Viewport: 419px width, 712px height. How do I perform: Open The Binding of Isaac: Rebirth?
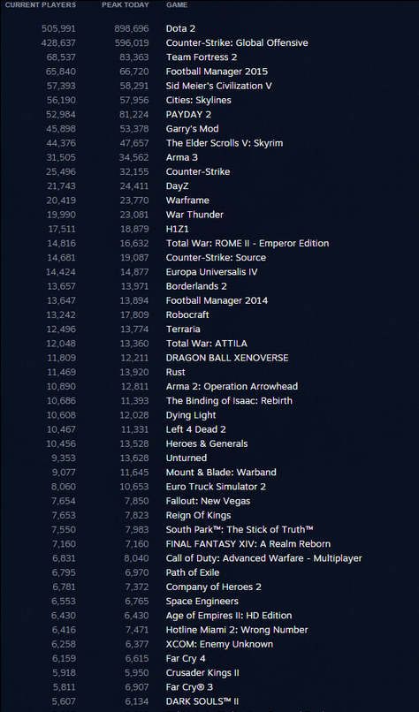pyautogui.click(x=229, y=400)
